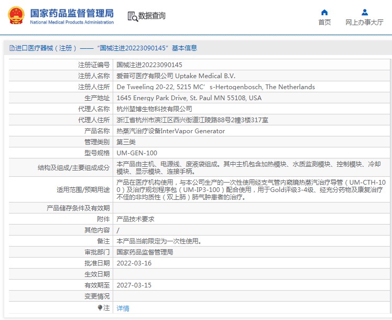
Task: Click the 数据查询 heading text
Action: (x=152, y=16)
